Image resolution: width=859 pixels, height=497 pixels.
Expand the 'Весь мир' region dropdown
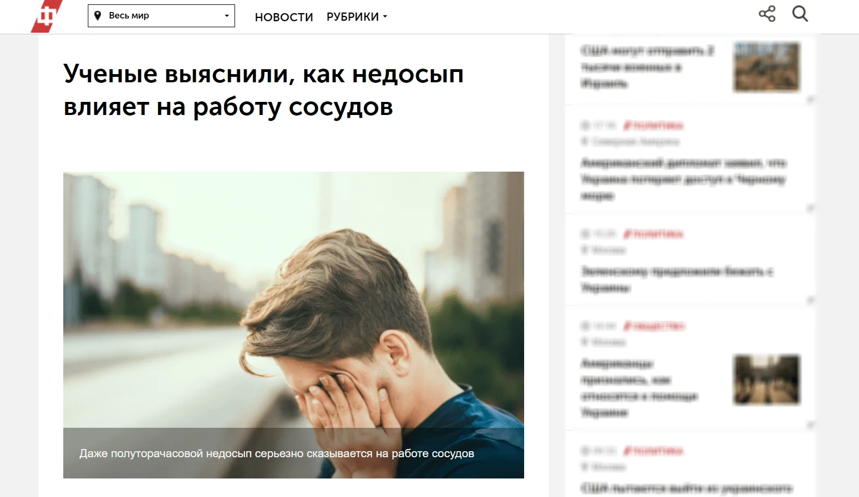coord(161,16)
